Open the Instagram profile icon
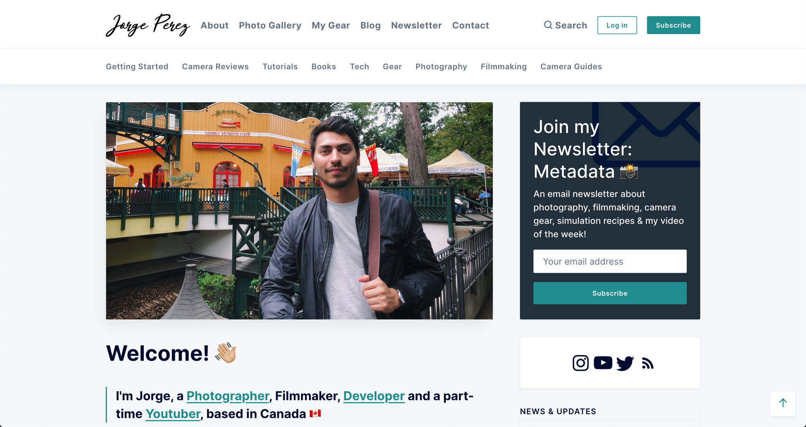 tap(580, 363)
